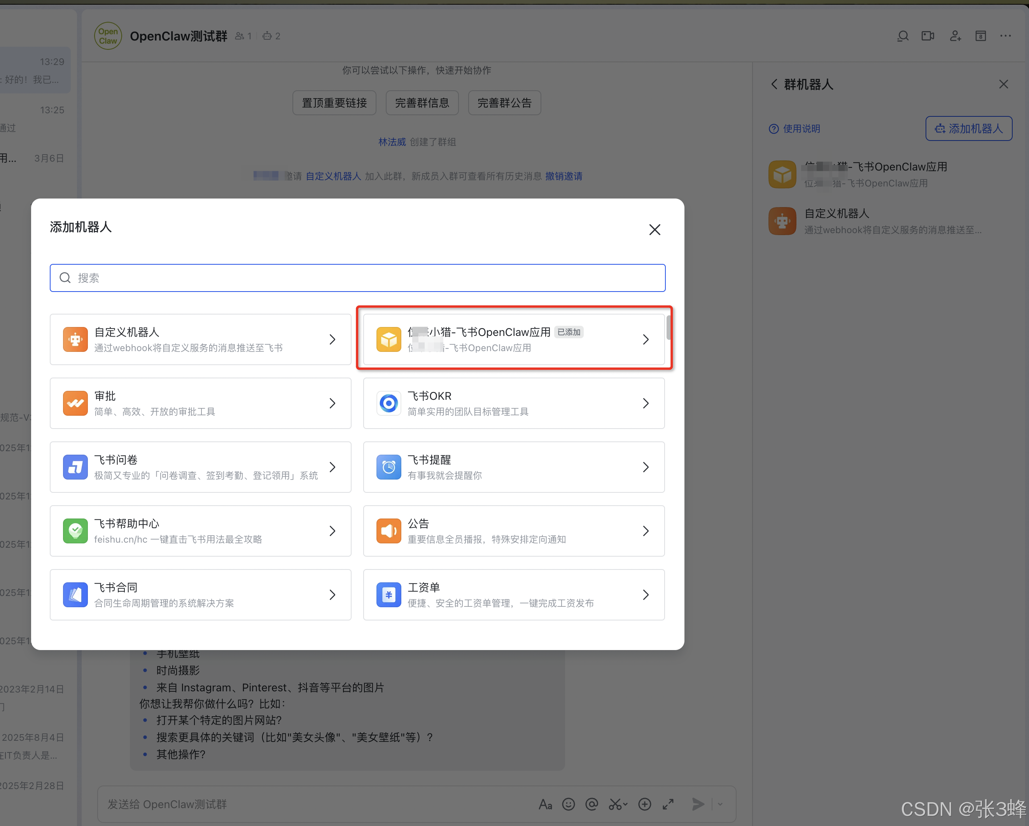Expand the 飞书OpenClaw应用 entry chevron
The image size is (1029, 826).
646,339
